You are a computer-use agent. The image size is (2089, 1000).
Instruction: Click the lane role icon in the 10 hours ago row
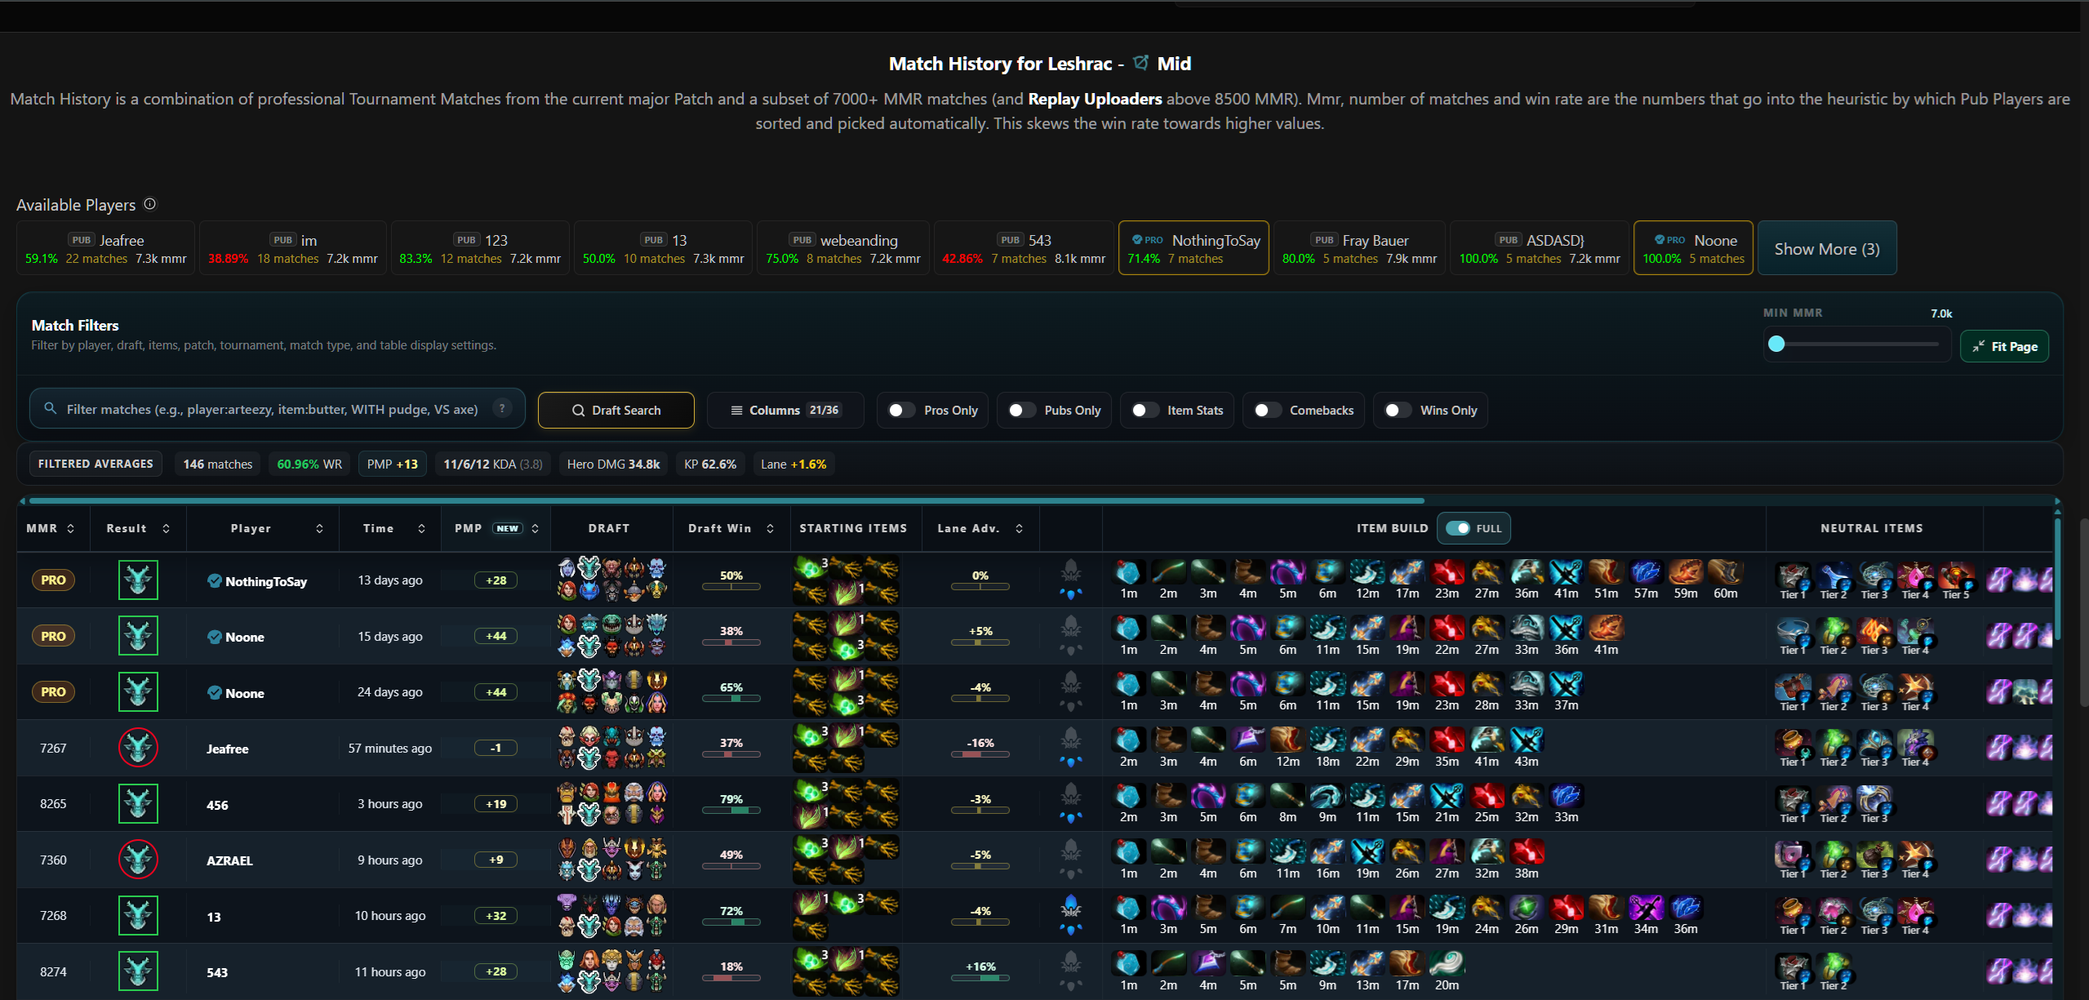coord(1071,916)
